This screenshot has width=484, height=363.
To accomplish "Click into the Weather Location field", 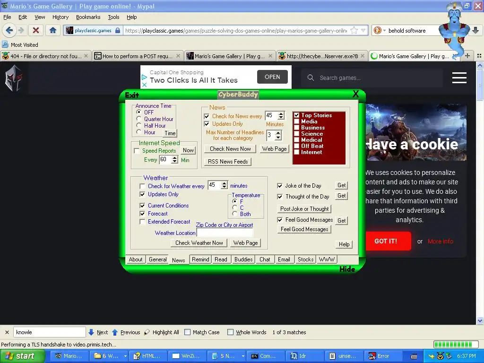I will pyautogui.click(x=225, y=233).
